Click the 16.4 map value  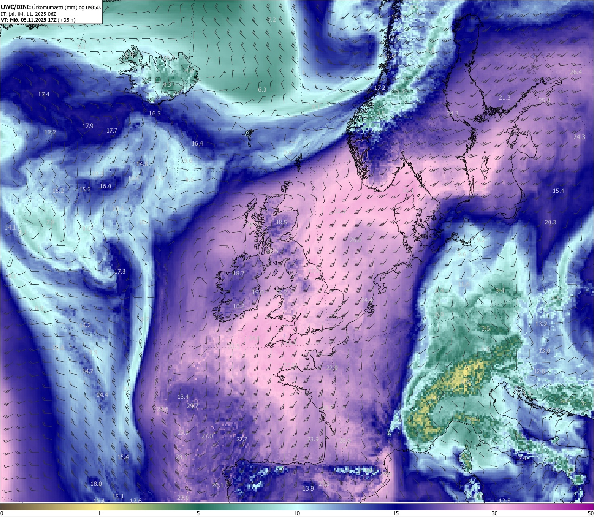click(x=197, y=143)
